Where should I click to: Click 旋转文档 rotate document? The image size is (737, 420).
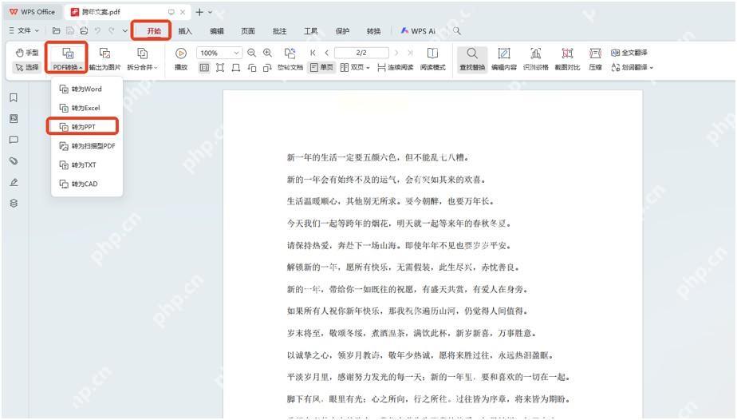290,59
